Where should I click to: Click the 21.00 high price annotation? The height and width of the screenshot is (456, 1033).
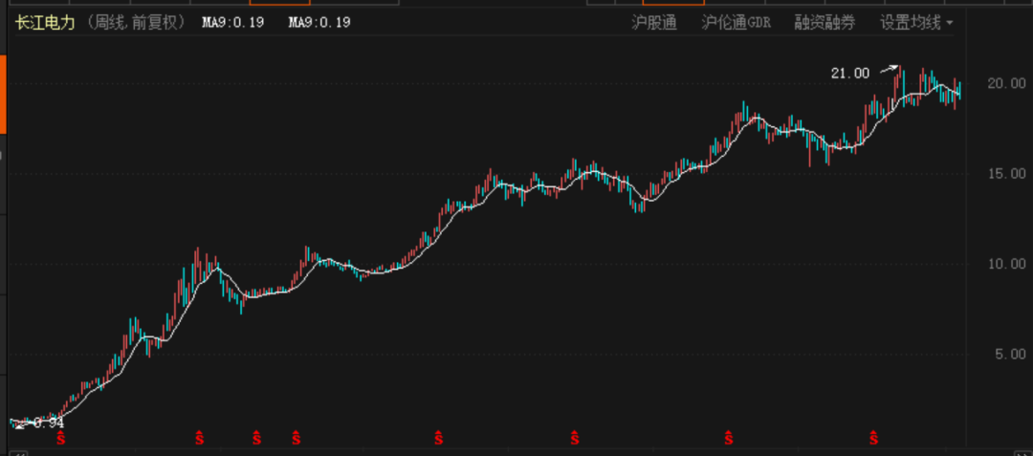[x=850, y=73]
